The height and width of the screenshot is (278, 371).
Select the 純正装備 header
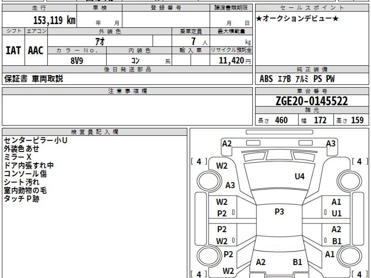[312, 69]
